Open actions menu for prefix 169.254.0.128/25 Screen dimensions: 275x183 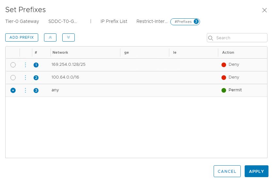click(x=26, y=65)
